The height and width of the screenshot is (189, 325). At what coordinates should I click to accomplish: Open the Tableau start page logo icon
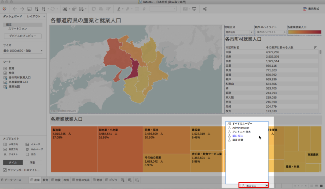(x=4, y=9)
